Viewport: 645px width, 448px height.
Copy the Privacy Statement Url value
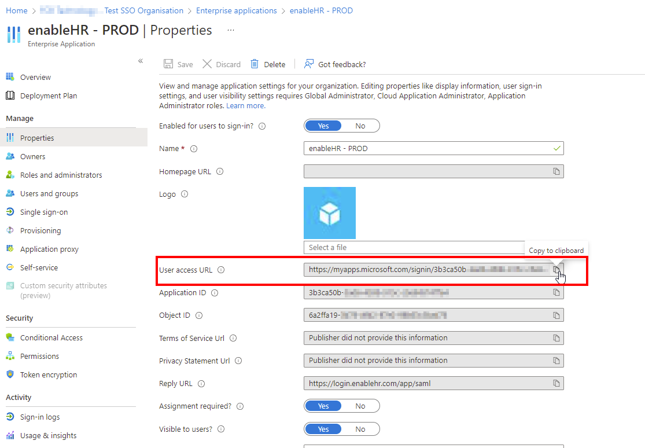pyautogui.click(x=556, y=361)
